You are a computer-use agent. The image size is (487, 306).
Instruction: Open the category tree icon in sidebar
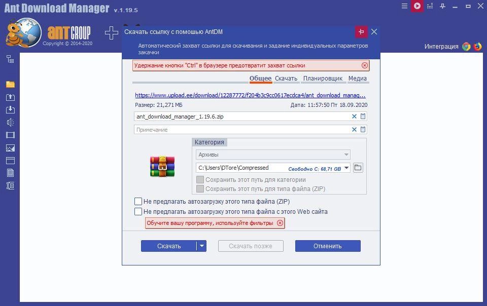pyautogui.click(x=10, y=59)
